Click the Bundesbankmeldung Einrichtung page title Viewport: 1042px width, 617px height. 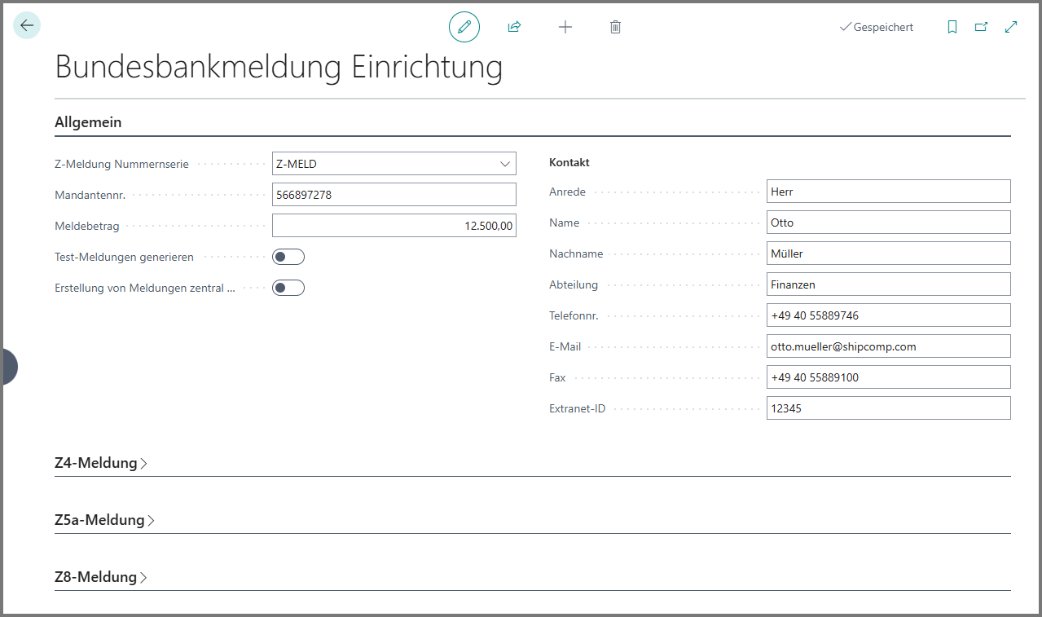[279, 67]
